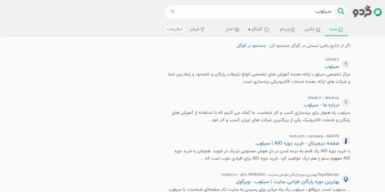
Task: Click snippet starting با خرید دوره AIO
Action: pos(262,155)
